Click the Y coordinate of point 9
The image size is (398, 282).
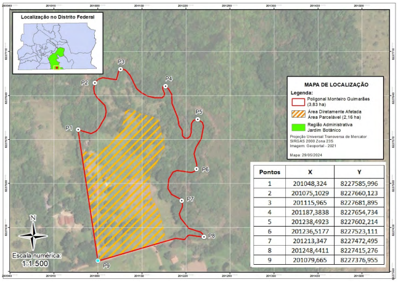(x=359, y=260)
